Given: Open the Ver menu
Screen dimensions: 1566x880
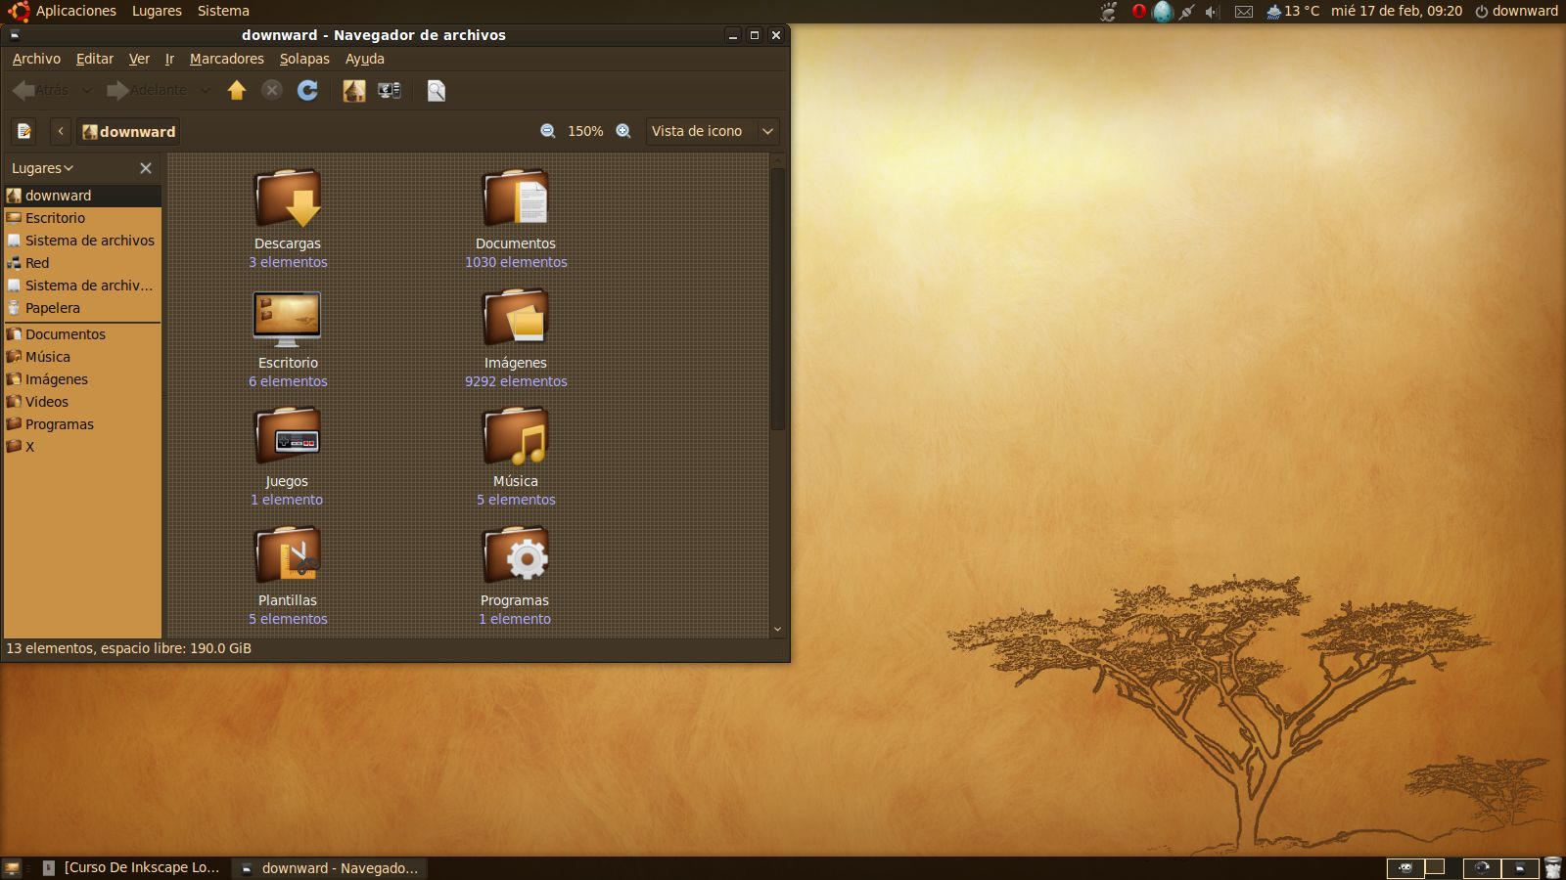Looking at the screenshot, I should point(139,59).
